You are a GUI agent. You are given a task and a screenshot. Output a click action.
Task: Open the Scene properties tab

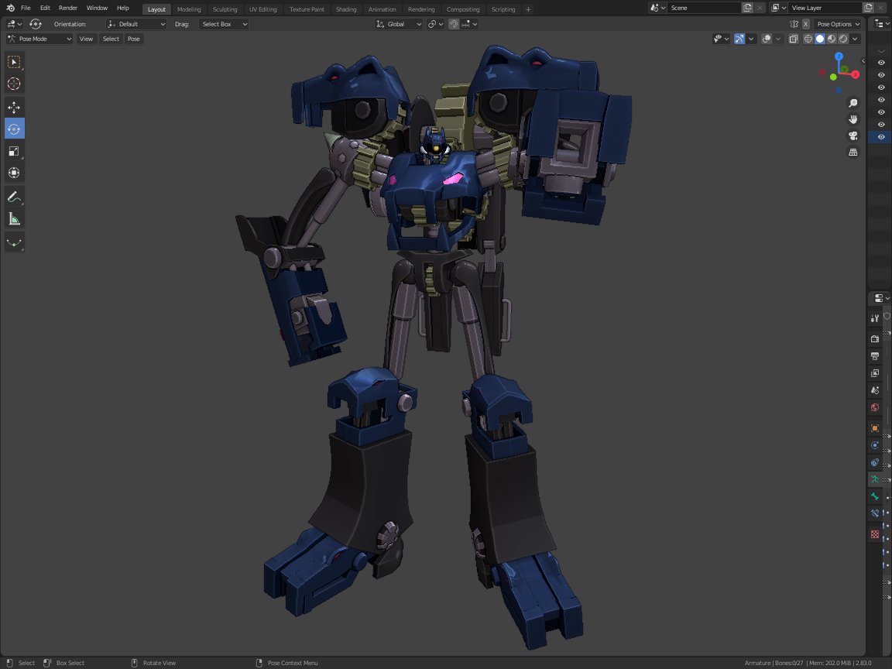(x=875, y=390)
